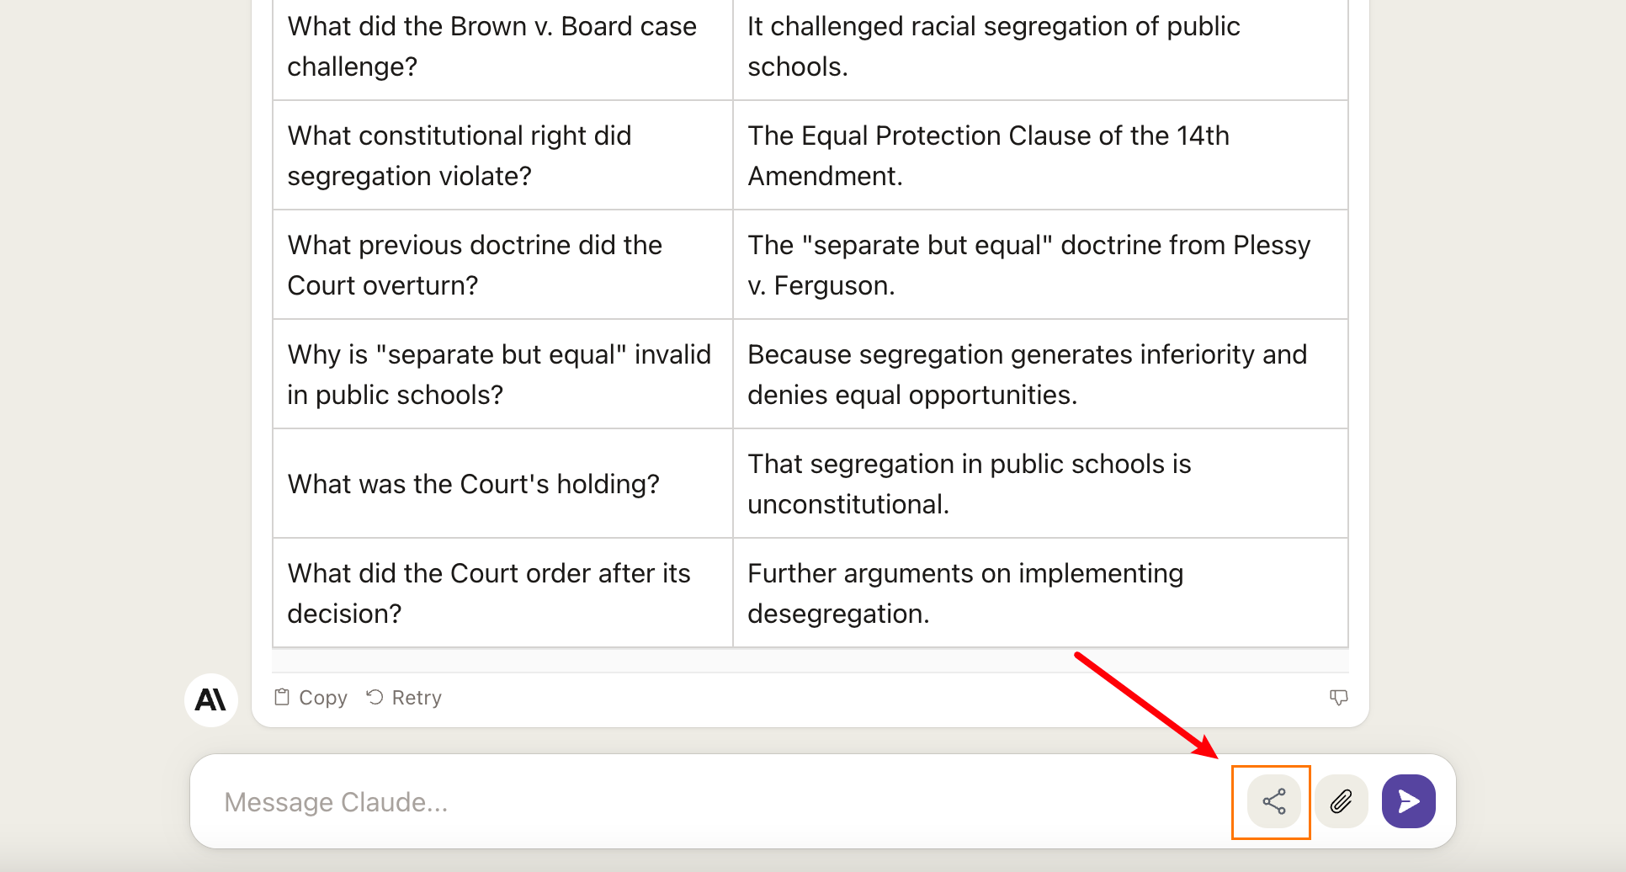The height and width of the screenshot is (872, 1626).
Task: Click the horizontal scrollbar strip beneath the table
Action: click(x=810, y=660)
